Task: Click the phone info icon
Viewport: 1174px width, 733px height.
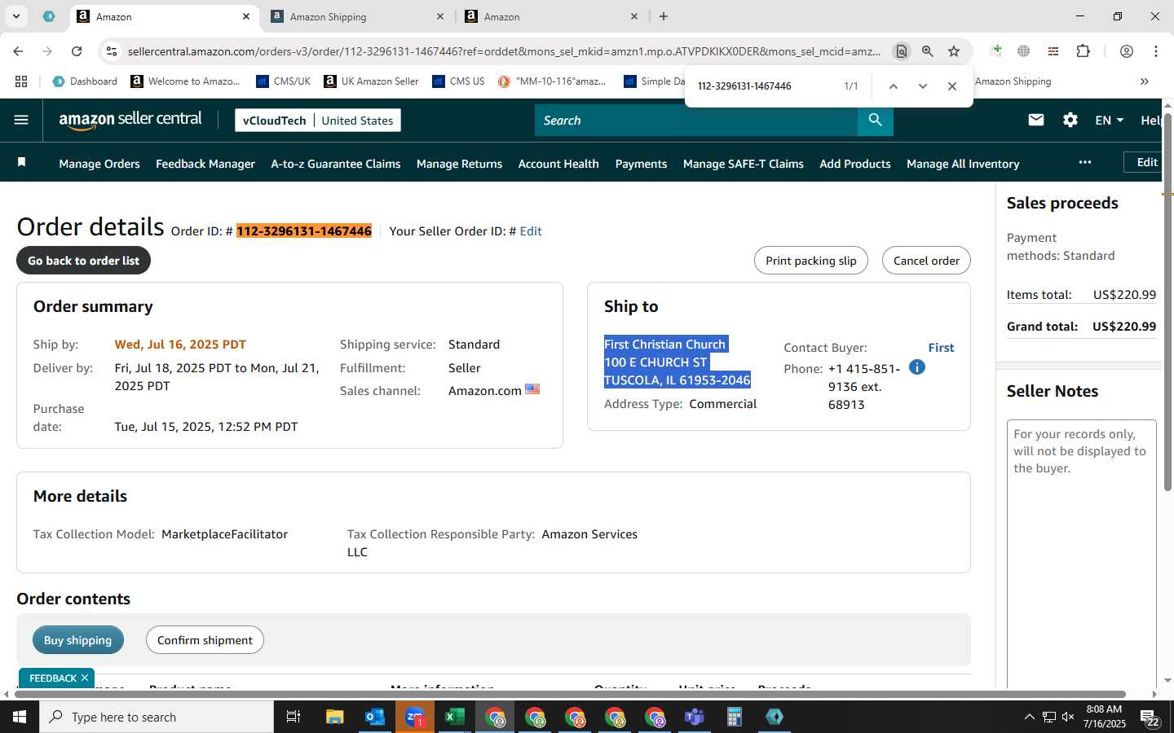Action: click(x=916, y=367)
